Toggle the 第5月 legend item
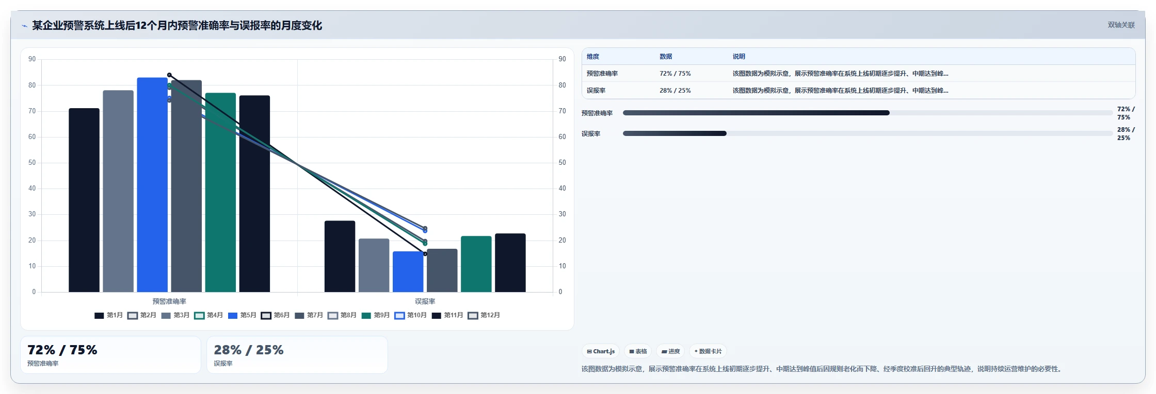This screenshot has width=1156, height=394. pyautogui.click(x=242, y=316)
